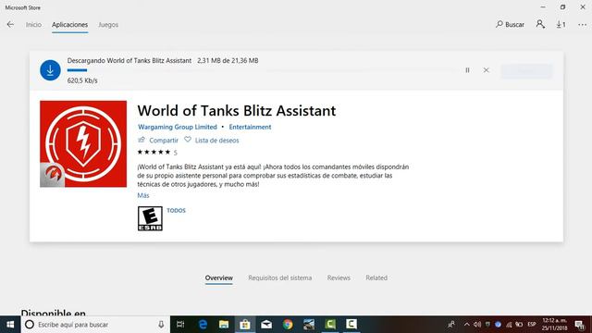Launch Google Chrome from the taskbar
This screenshot has width=592, height=333.
point(288,325)
